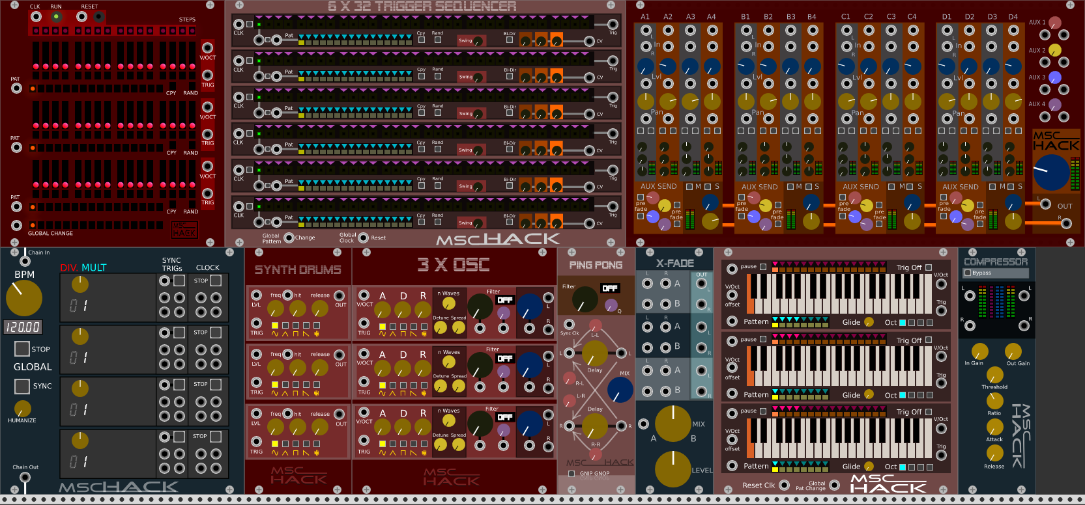Click the yellow AUX 2 knob in mixer

[1054, 50]
